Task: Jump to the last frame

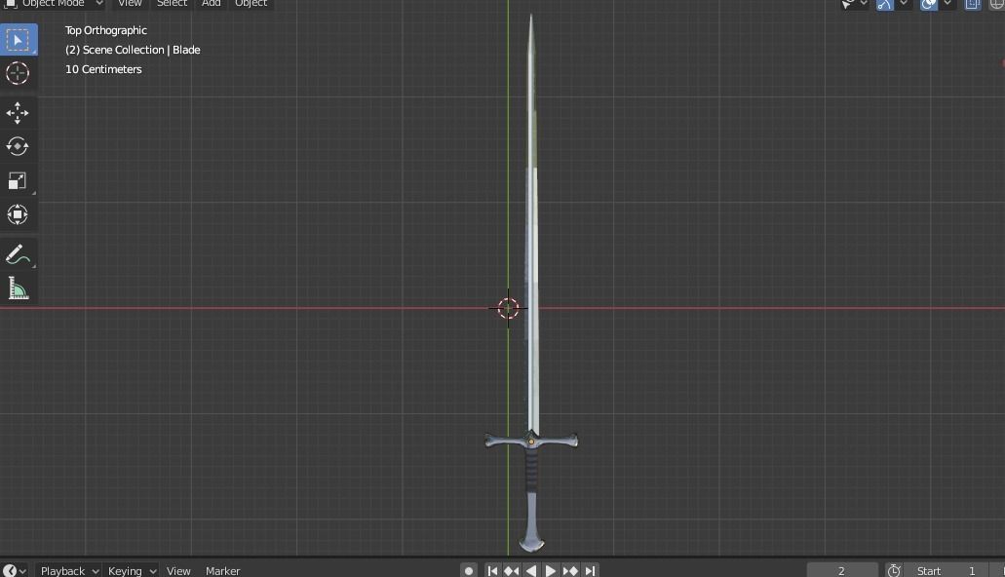Action: [x=590, y=570]
